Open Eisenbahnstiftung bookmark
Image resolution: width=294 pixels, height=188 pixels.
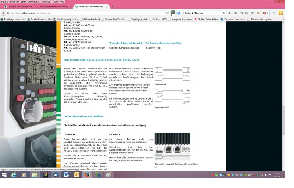click(260, 19)
